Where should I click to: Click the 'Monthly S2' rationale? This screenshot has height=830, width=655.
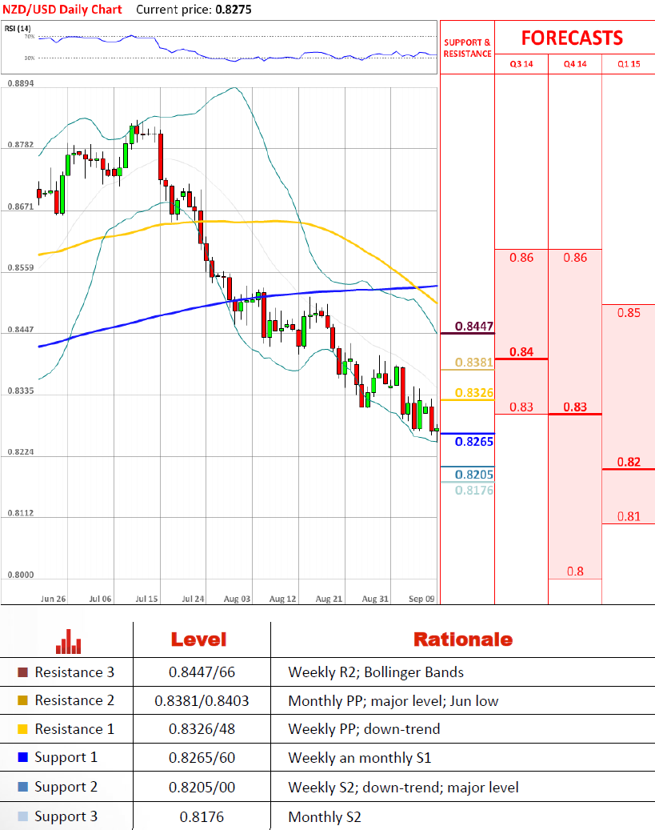(x=325, y=817)
